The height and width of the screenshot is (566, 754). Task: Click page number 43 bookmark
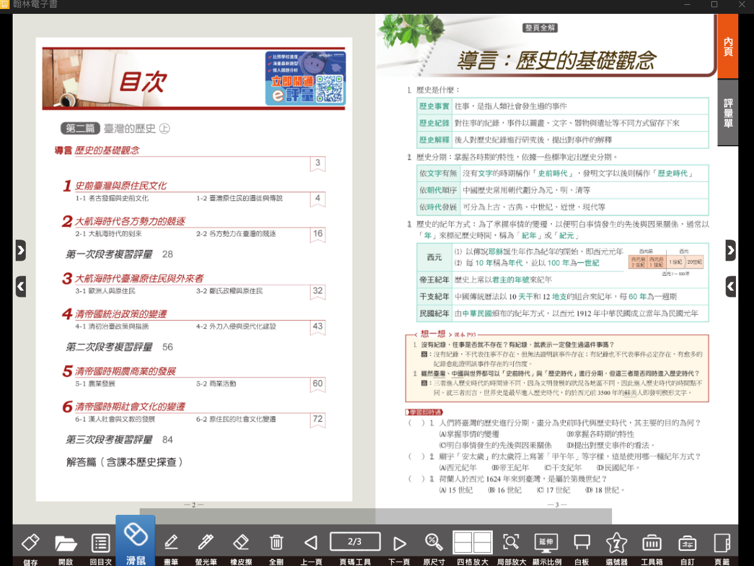pyautogui.click(x=318, y=328)
